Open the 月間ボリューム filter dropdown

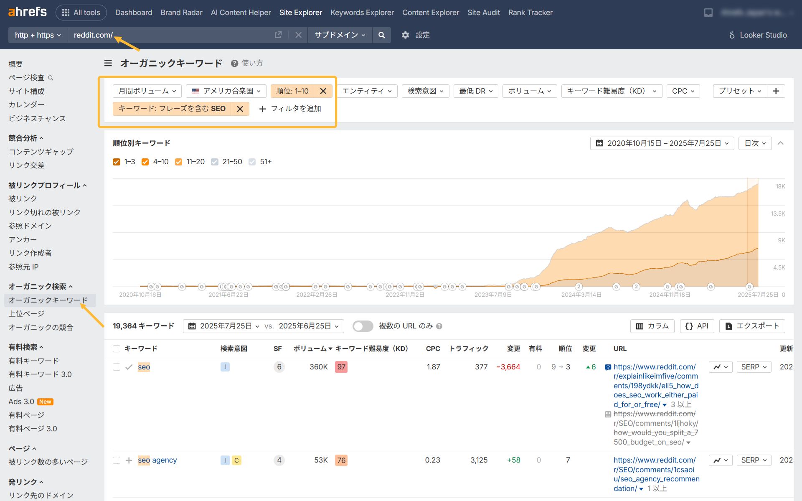point(146,91)
